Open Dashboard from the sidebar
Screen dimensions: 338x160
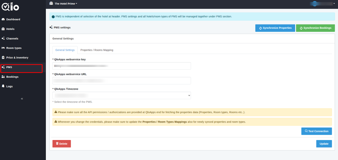pos(13,20)
